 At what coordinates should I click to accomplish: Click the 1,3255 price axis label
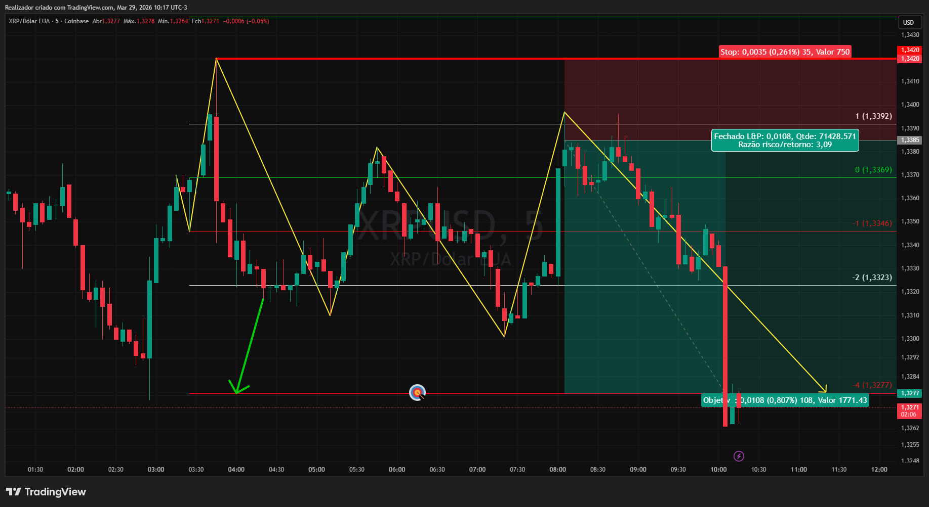click(910, 445)
